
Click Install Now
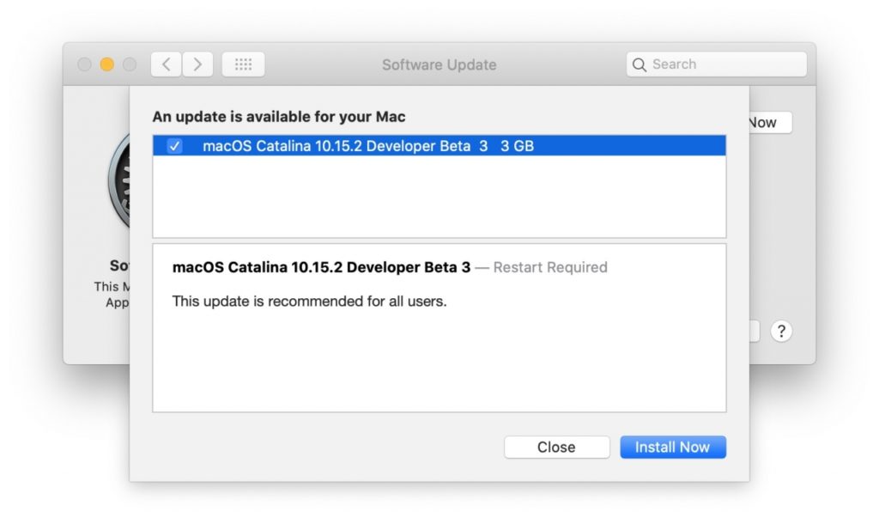(x=673, y=447)
